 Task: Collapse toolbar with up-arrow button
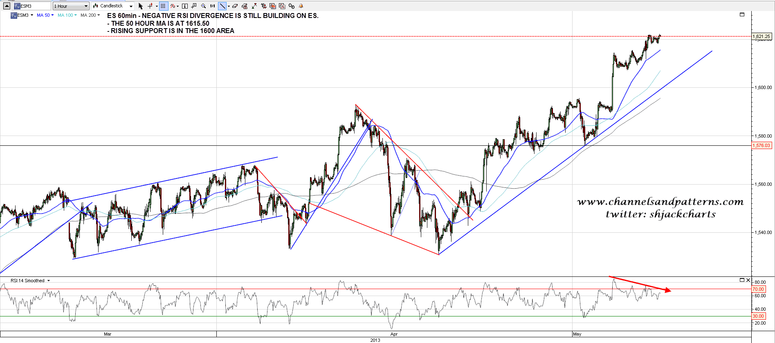(x=7, y=6)
